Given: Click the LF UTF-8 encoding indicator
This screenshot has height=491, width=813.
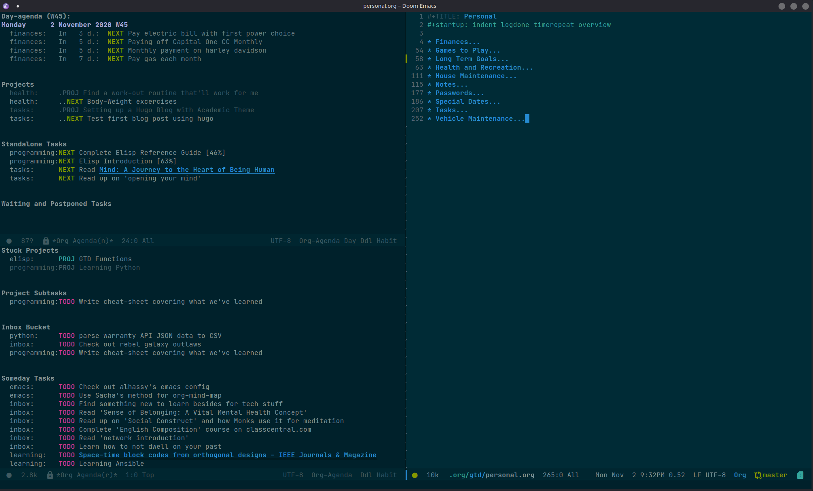Looking at the screenshot, I should click(709, 475).
